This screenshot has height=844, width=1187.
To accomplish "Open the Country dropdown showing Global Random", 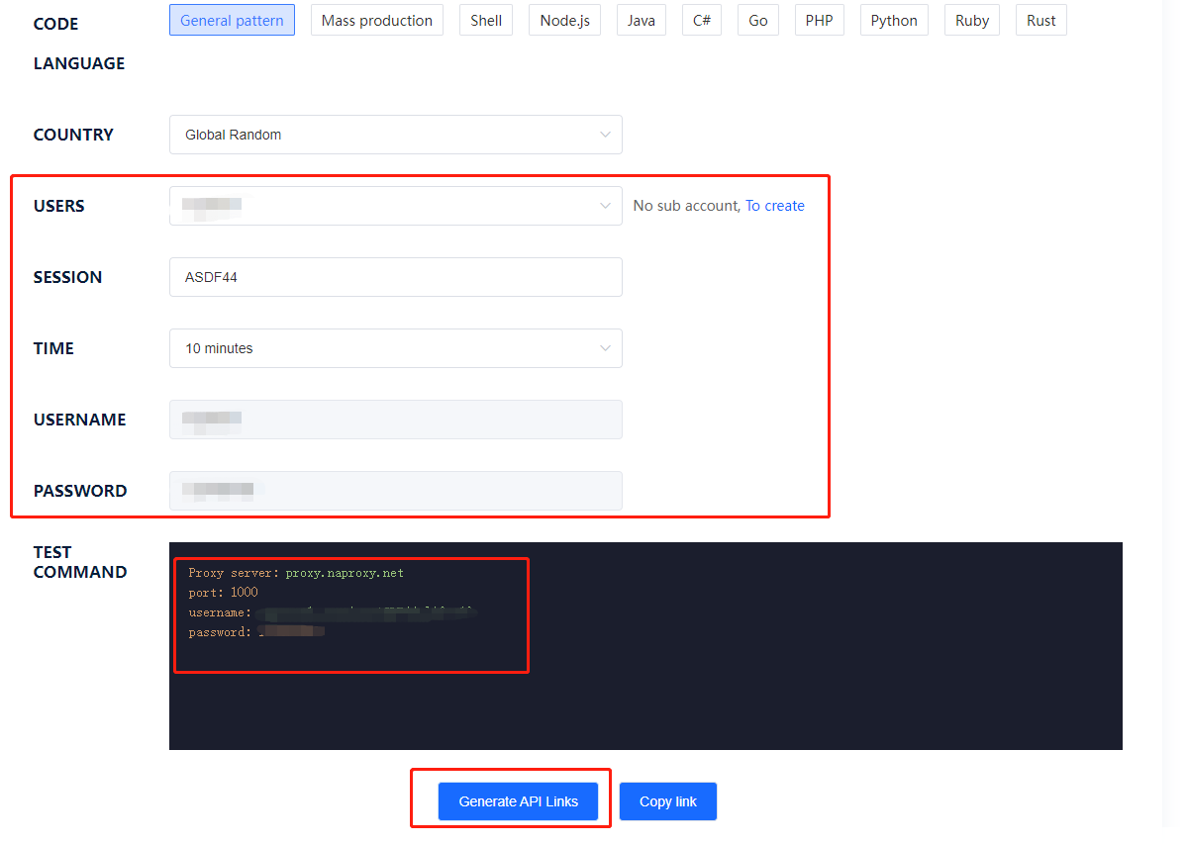I will pos(395,135).
